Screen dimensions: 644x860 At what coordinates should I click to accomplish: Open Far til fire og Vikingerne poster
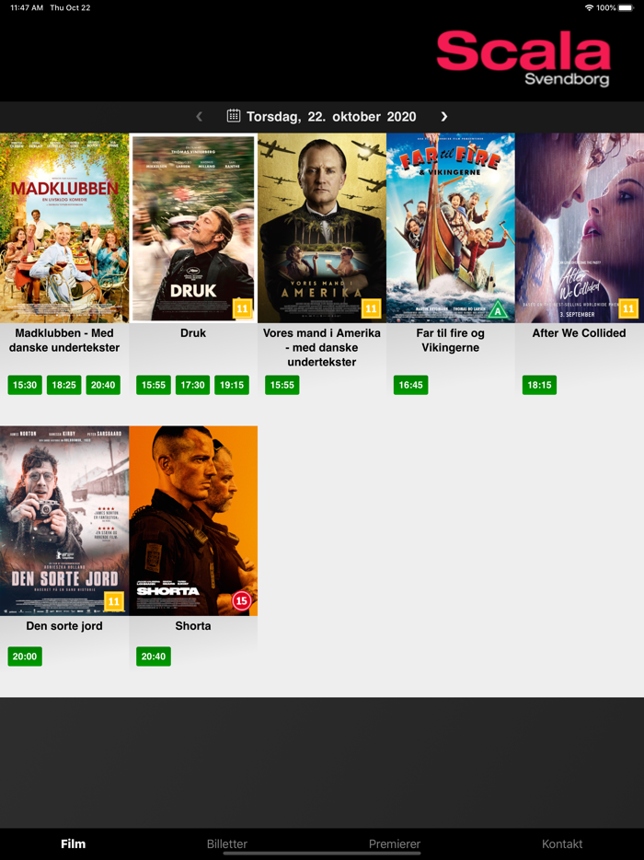[451, 227]
